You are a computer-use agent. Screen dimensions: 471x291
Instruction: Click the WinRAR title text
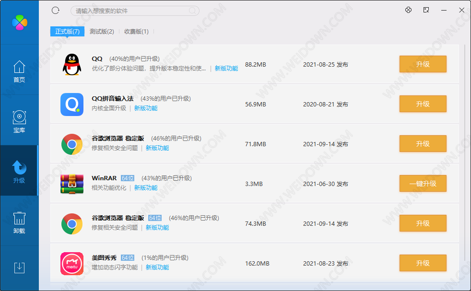click(104, 178)
